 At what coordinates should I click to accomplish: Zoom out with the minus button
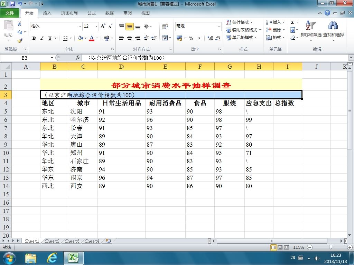310,247
